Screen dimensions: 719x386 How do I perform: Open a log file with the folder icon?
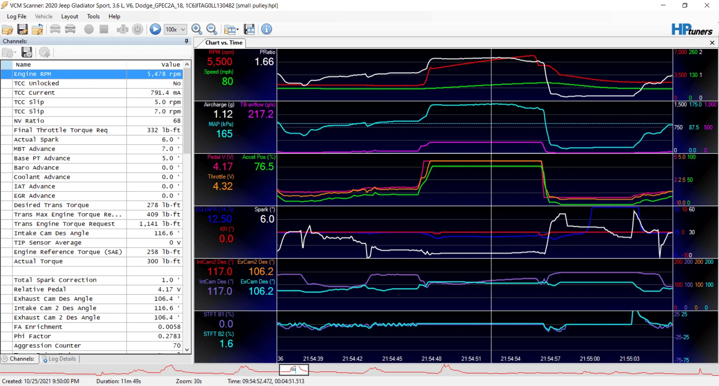8,29
